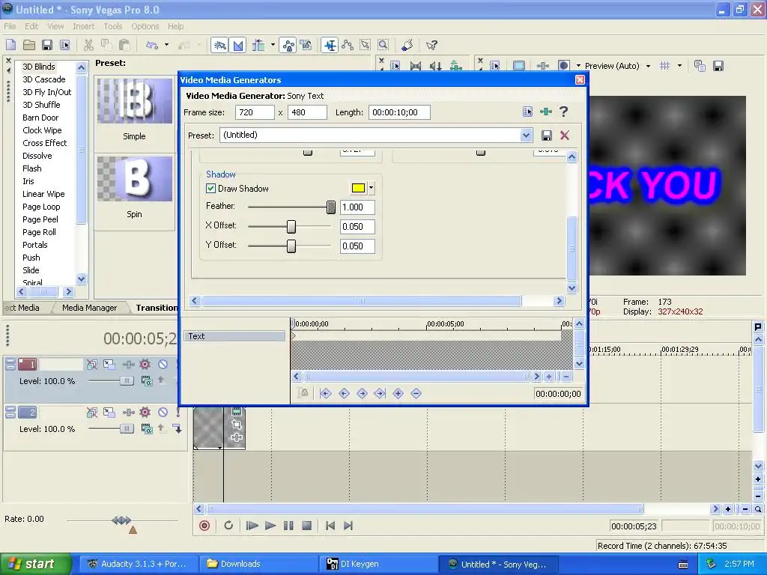767x575 pixels.
Task: Mute track 1 with the mute icon
Action: 163,365
